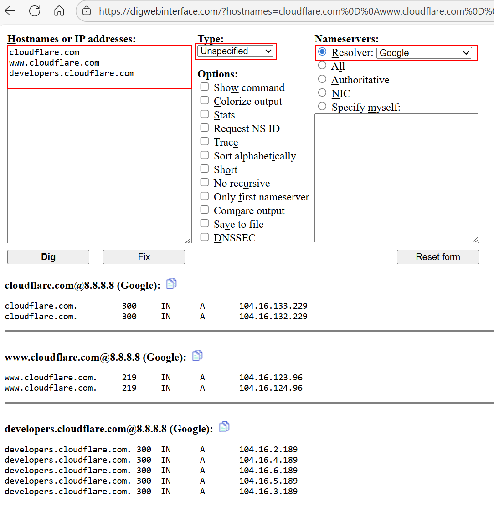The width and height of the screenshot is (494, 512).
Task: Reload the page with refresh icon
Action: point(35,11)
